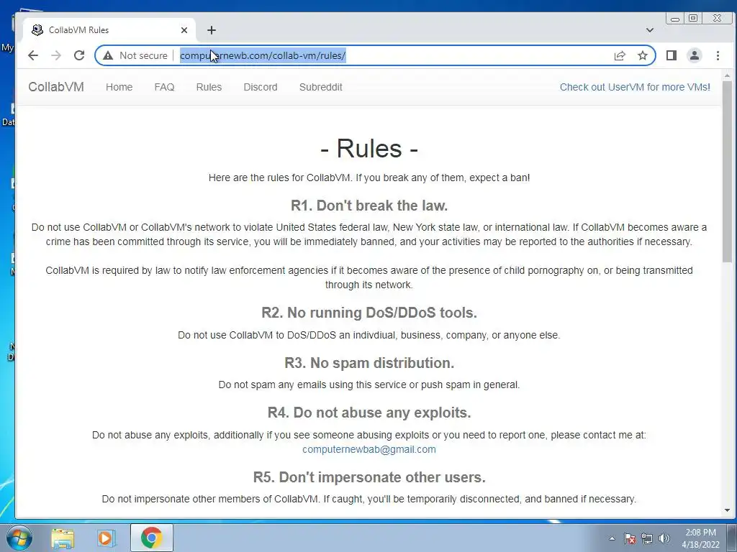Launch Windows Media Player from taskbar
Screen dimensions: 737x552
pos(107,538)
